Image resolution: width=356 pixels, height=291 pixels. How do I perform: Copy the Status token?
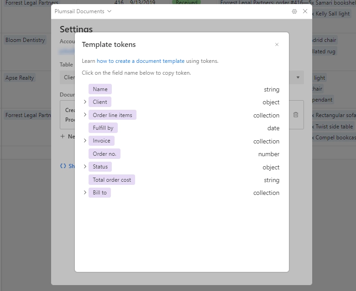100,167
